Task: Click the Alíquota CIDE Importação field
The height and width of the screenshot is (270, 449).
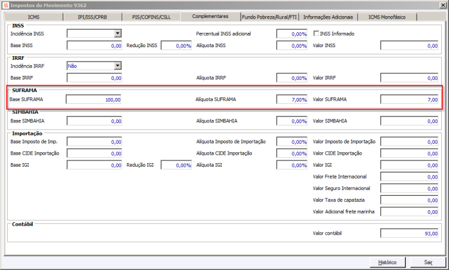Action: 292,153
